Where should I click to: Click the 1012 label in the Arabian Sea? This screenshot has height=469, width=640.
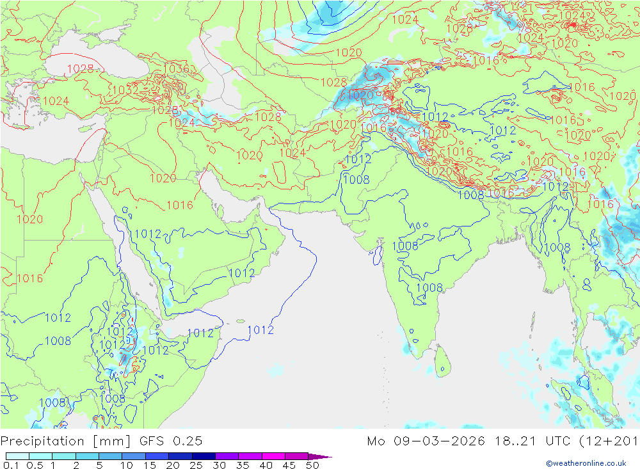click(260, 330)
